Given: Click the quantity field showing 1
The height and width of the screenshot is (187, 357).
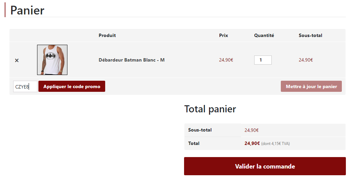Looking at the screenshot, I should [263, 60].
